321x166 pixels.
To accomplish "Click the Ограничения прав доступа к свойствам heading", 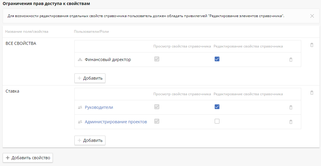I will [x=46, y=4].
